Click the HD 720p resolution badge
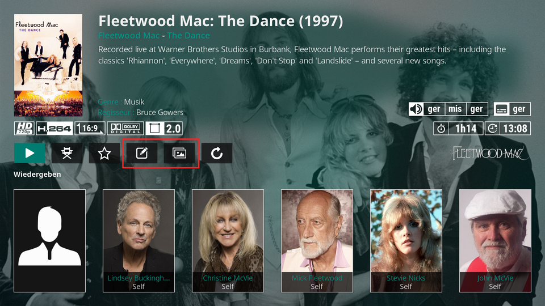The width and height of the screenshot is (545, 306). [24, 129]
